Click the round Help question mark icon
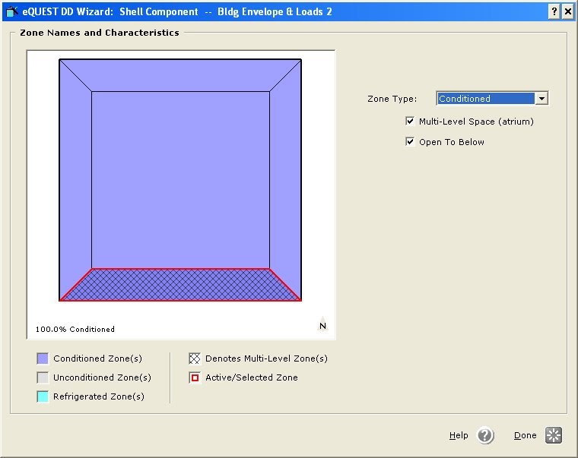Image resolution: width=578 pixels, height=458 pixels. (x=485, y=435)
